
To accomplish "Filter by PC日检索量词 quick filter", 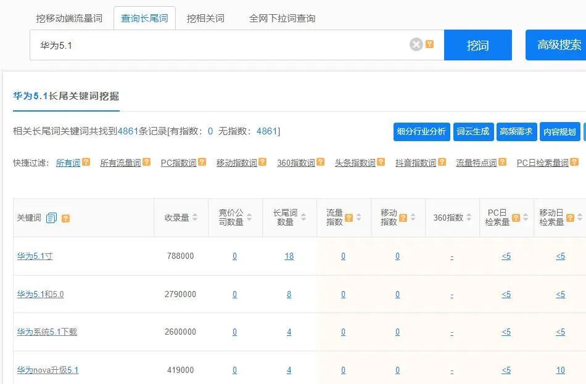I will [x=543, y=163].
